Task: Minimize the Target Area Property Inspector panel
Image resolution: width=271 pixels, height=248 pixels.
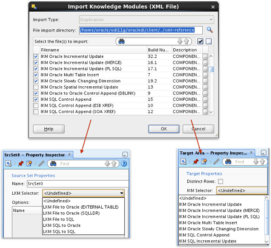Action: click(264, 152)
